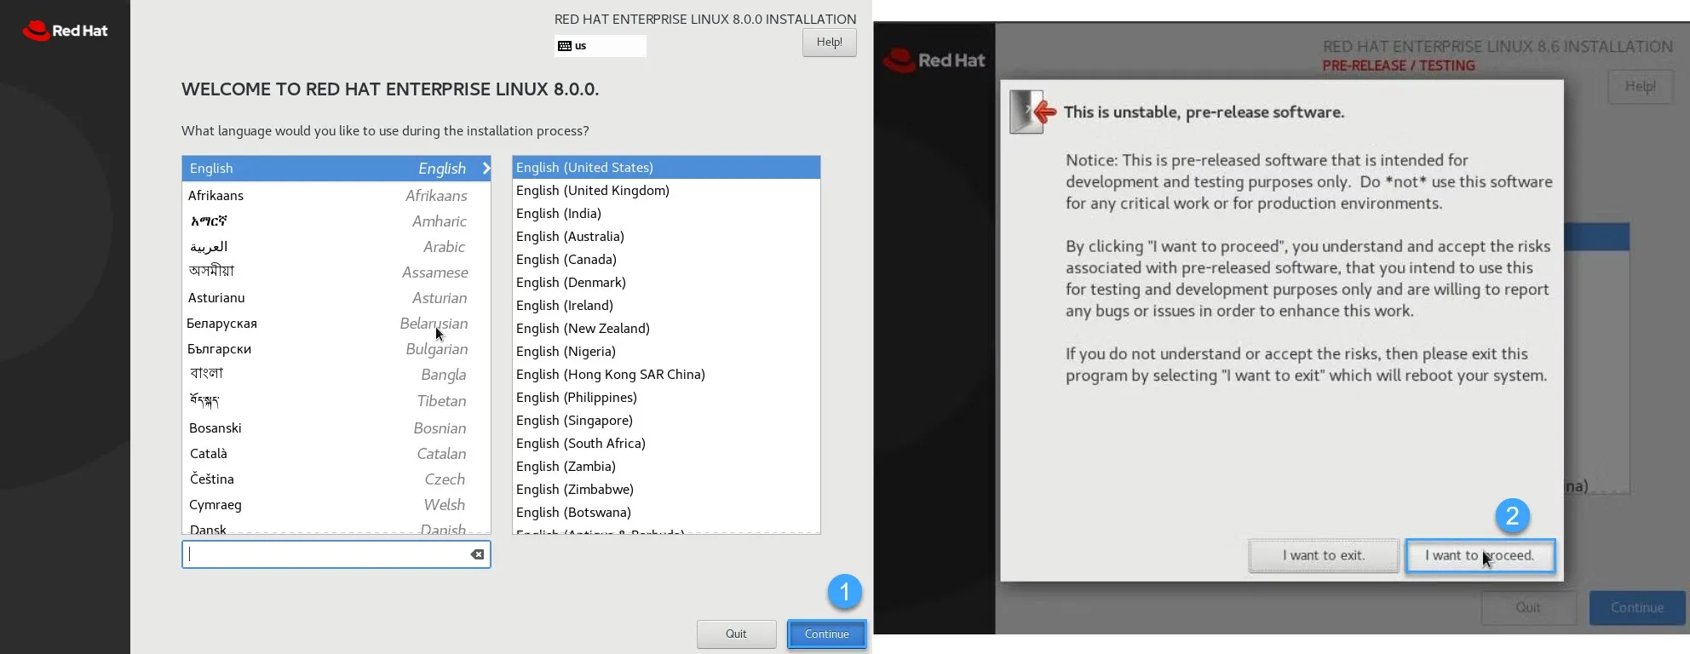
Task: Expand the English language chevron arrow
Action: coord(486,169)
